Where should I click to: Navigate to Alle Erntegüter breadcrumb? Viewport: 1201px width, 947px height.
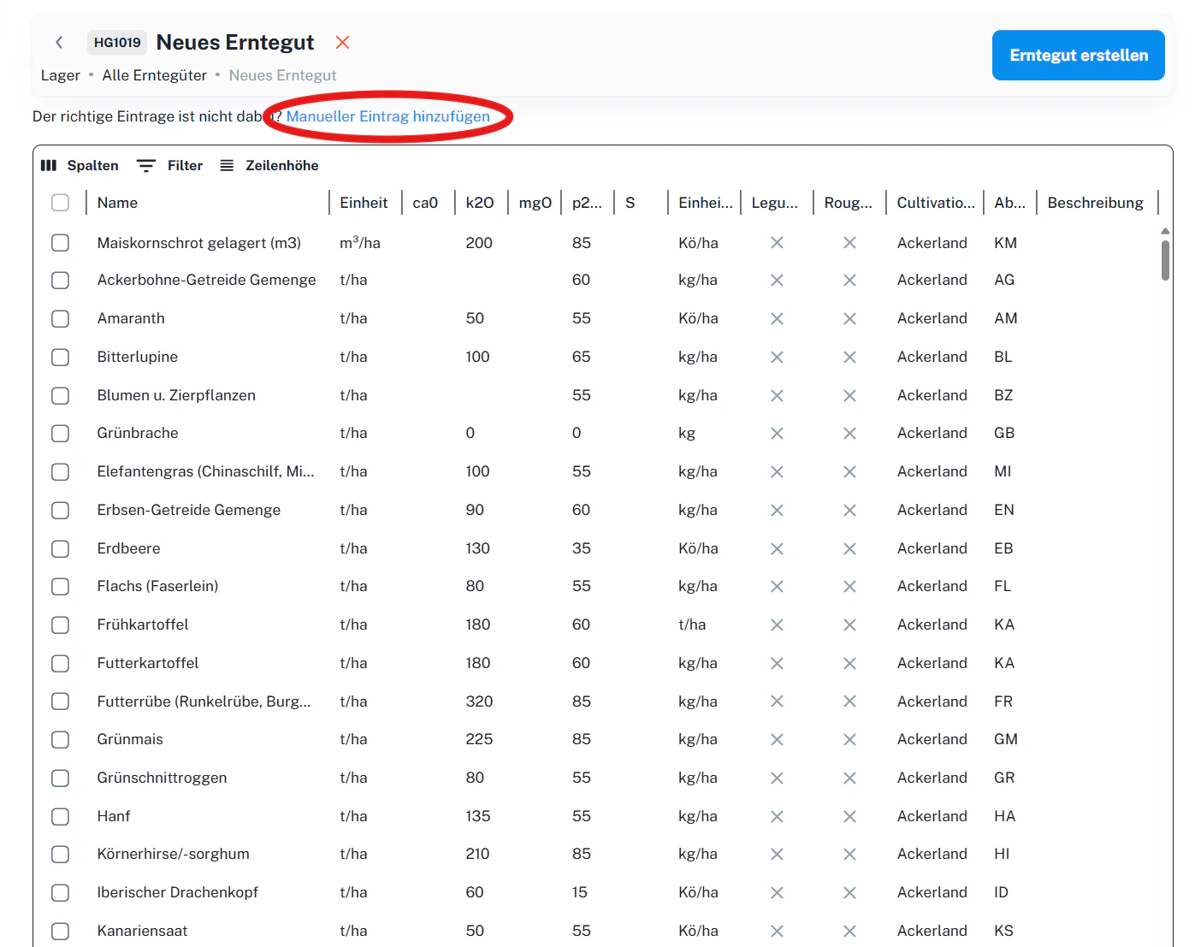point(154,75)
